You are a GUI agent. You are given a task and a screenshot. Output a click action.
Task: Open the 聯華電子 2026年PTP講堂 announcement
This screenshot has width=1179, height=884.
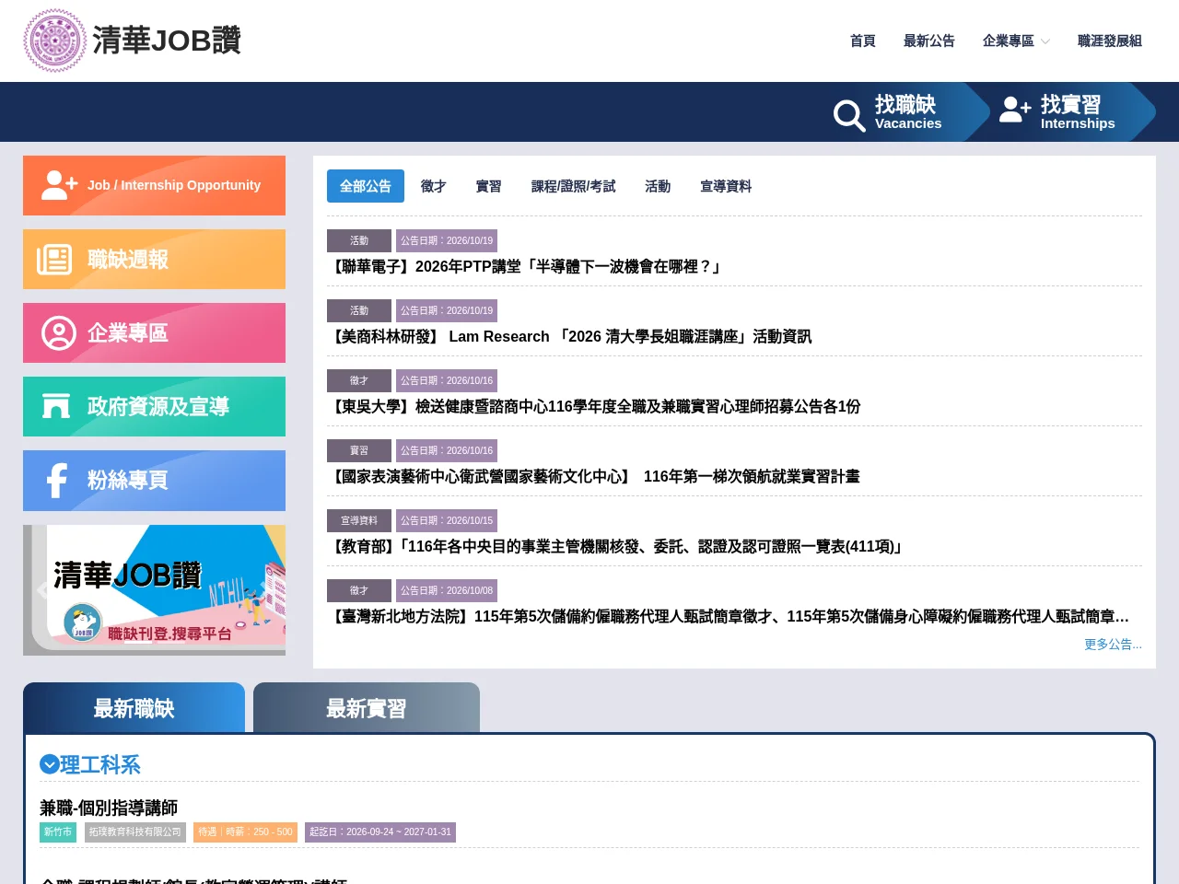(526, 266)
